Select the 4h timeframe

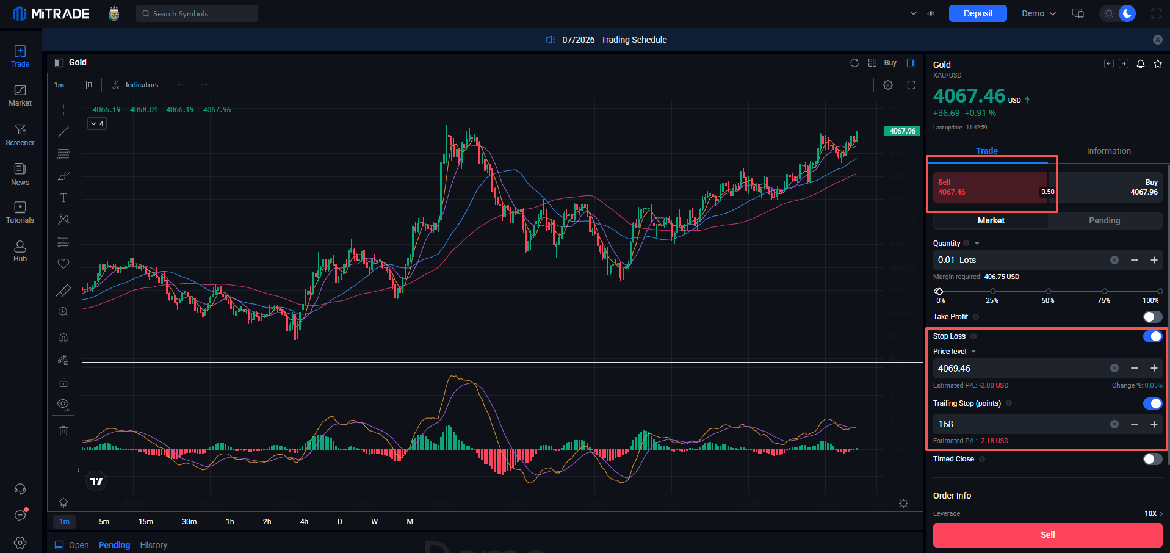pyautogui.click(x=304, y=522)
